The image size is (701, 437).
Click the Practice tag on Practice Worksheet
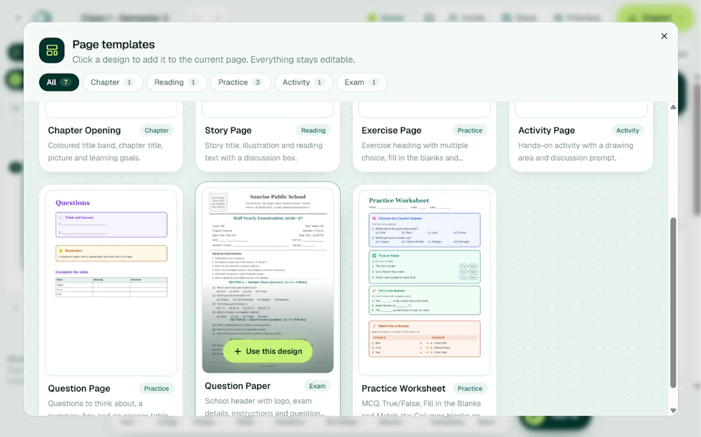tap(470, 388)
